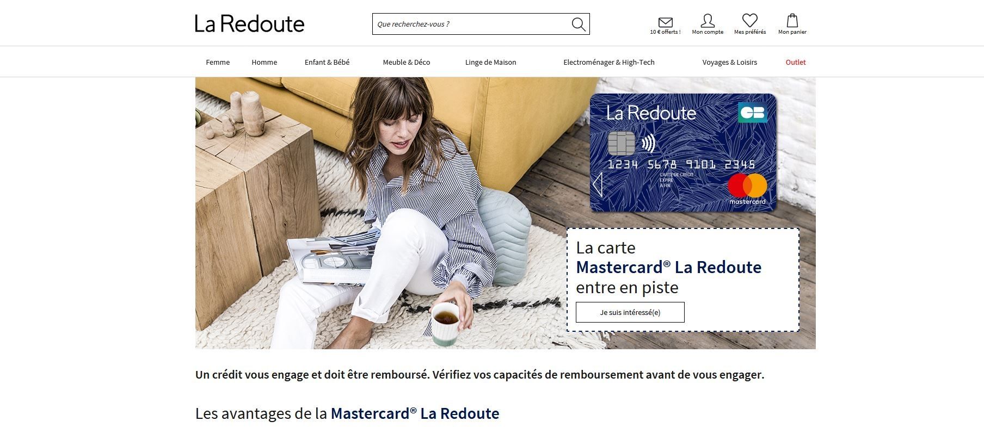Viewport: 984px width, 427px height.
Task: View Mes préférés heart icon
Action: tap(750, 21)
